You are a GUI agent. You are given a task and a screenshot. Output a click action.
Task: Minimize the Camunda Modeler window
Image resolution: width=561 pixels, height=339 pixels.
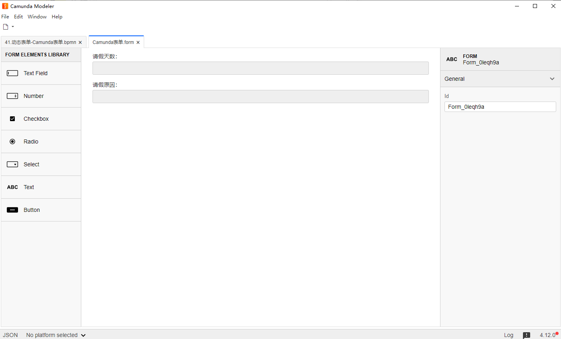[x=517, y=6]
